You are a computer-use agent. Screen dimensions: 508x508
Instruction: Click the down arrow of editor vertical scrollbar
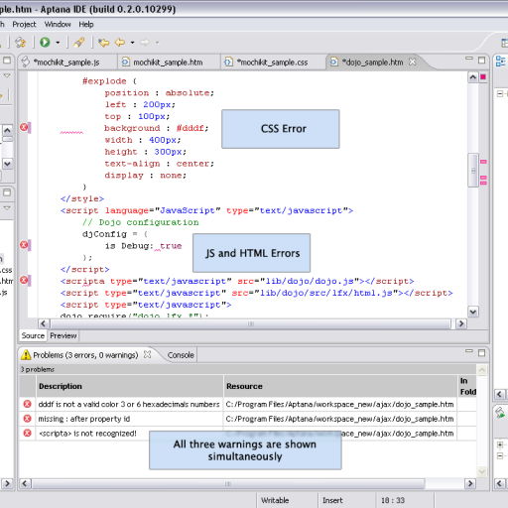pos(473,312)
